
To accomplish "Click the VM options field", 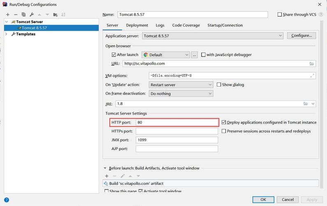I will click(x=232, y=76).
